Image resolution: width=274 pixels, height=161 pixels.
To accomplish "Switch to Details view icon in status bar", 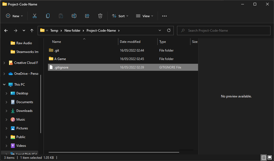I will click(264, 157).
